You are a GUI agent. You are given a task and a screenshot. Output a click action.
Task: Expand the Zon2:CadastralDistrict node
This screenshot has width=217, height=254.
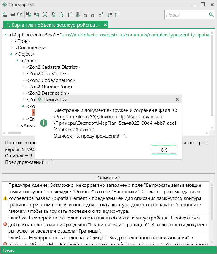(x=24, y=67)
